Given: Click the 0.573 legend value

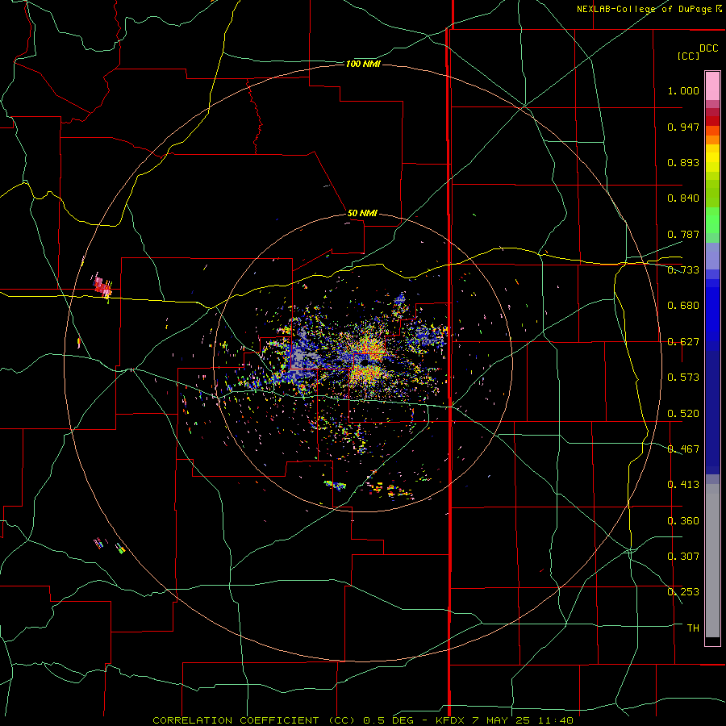Looking at the screenshot, I should [683, 378].
